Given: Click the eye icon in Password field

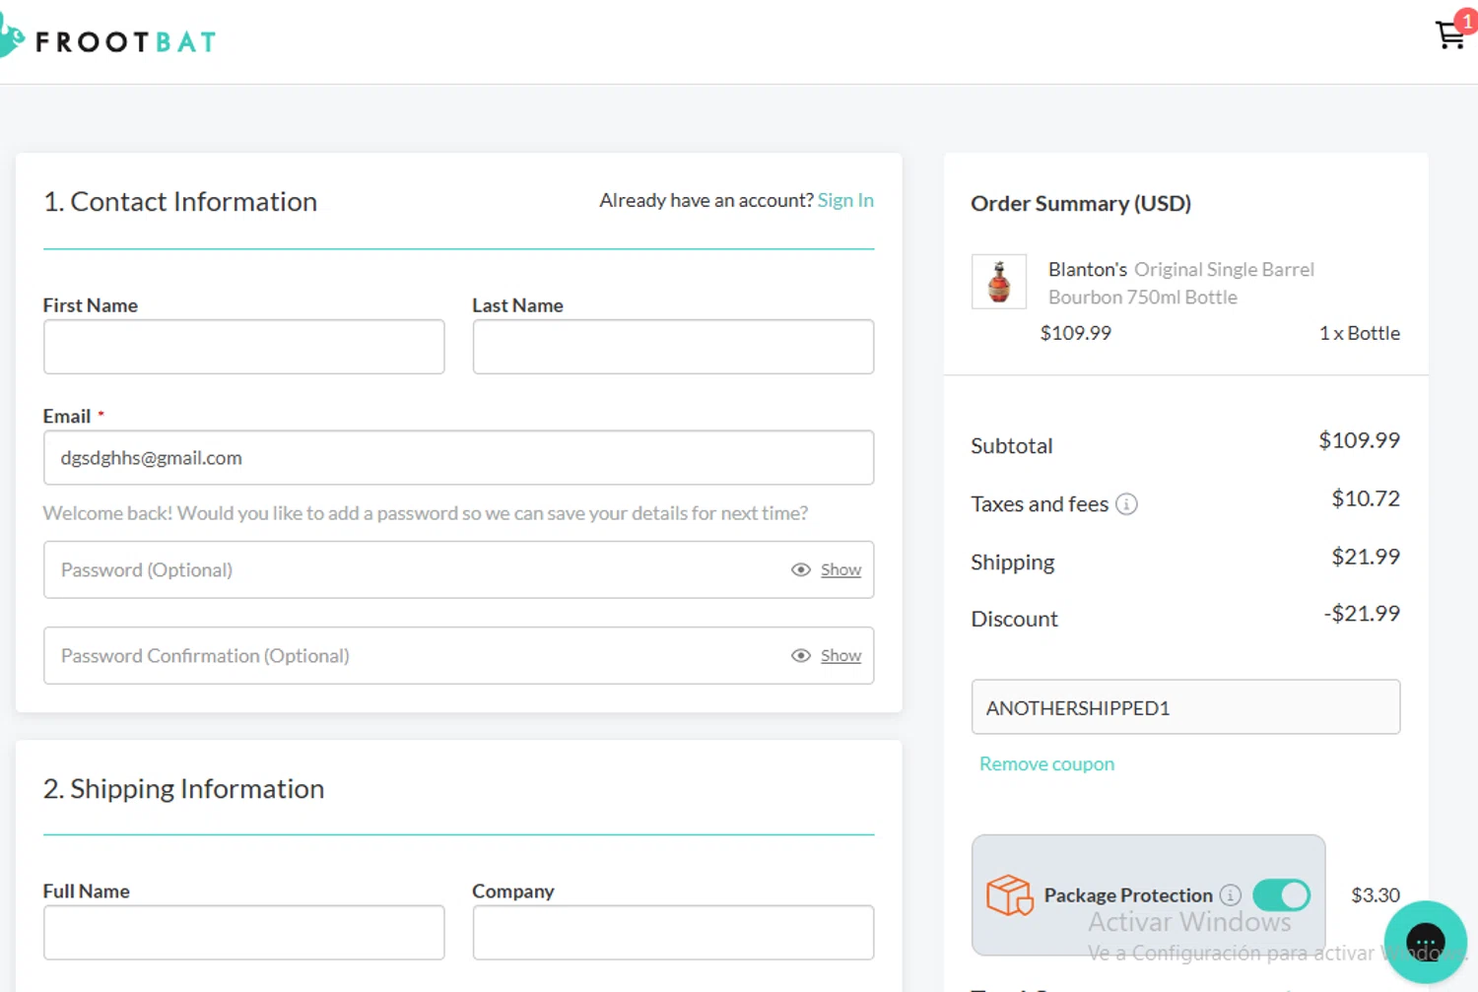Looking at the screenshot, I should pos(801,569).
